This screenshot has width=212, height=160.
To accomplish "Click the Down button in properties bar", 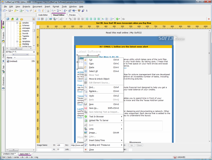I will (x=140, y=145).
